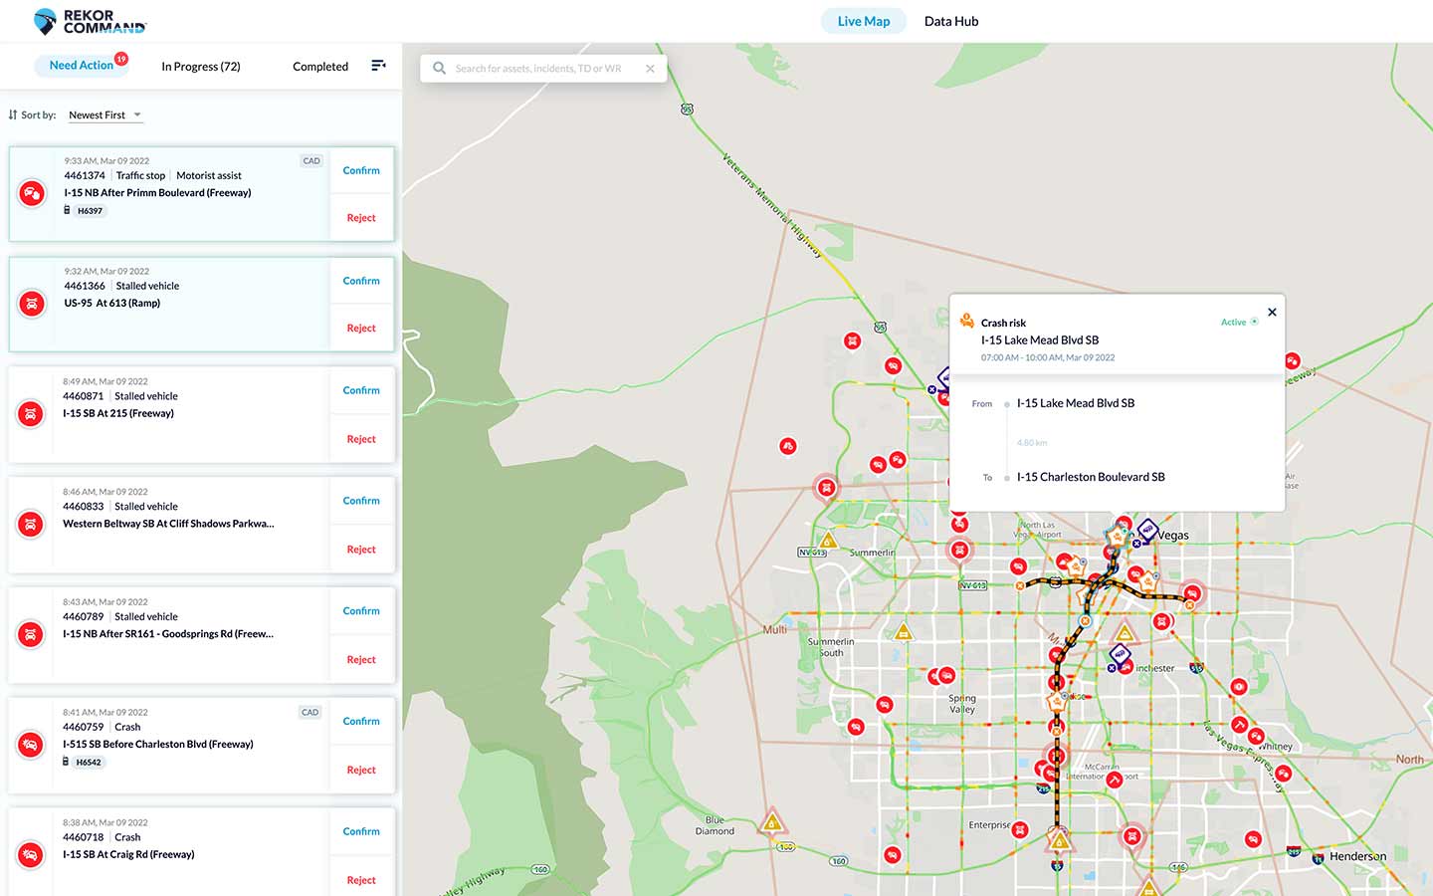Clear the search field with the X

coord(651,68)
